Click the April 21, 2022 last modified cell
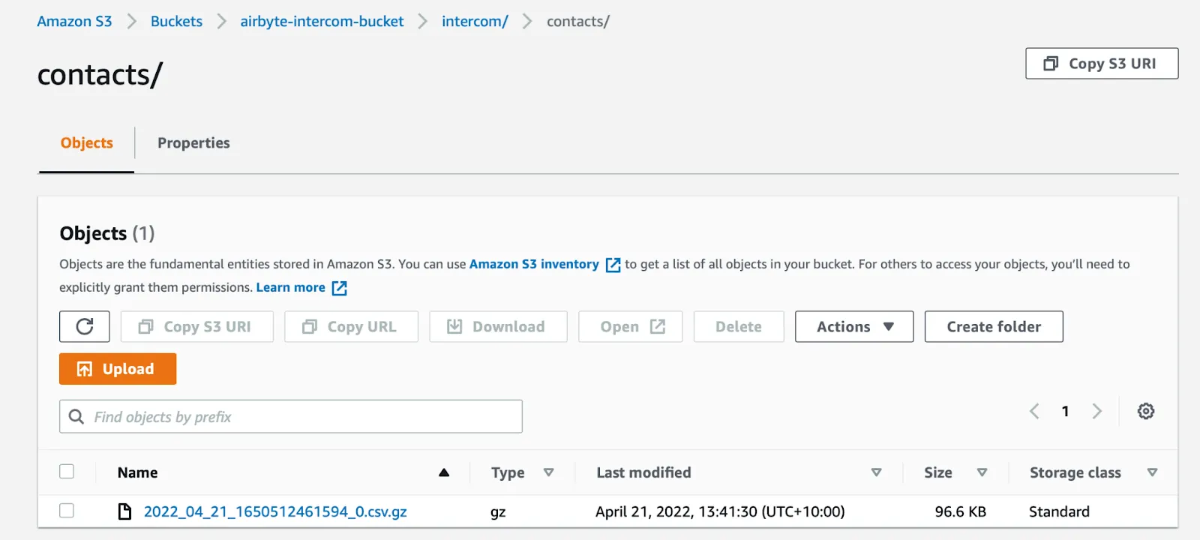The width and height of the screenshot is (1200, 540). pos(720,511)
